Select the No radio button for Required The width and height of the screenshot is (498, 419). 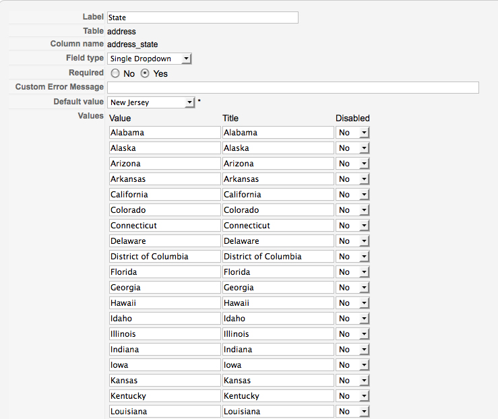coord(115,73)
